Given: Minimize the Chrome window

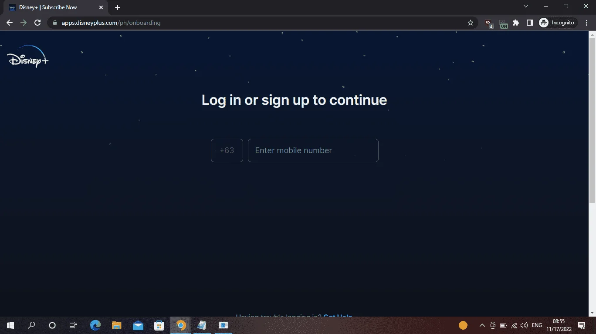Looking at the screenshot, I should (x=546, y=7).
